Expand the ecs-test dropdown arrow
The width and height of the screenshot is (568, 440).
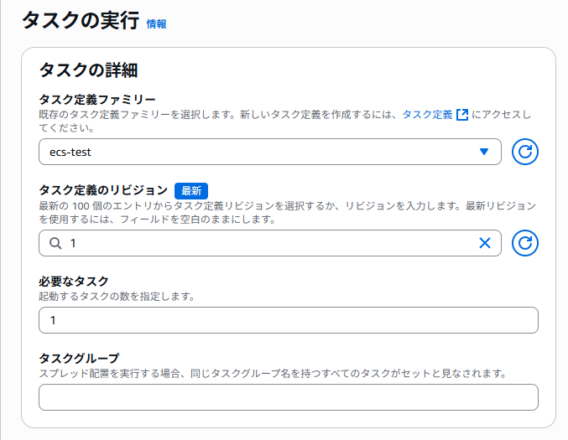tap(484, 152)
